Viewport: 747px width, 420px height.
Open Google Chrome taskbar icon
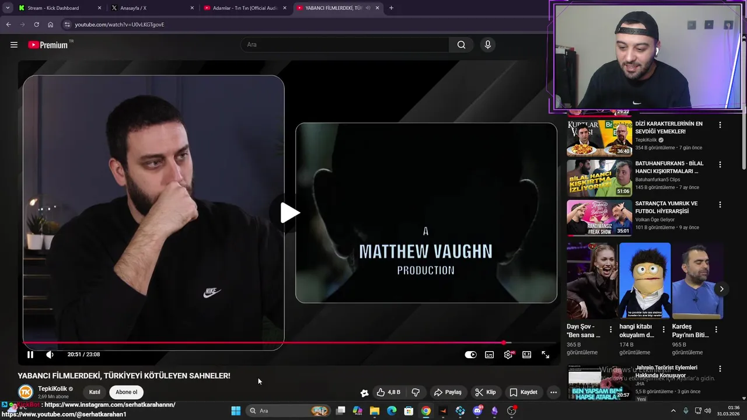pyautogui.click(x=426, y=411)
